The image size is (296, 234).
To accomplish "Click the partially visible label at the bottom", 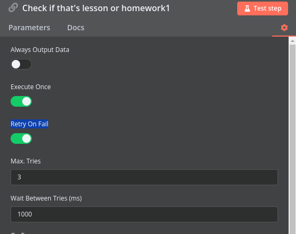I will point(18,233).
